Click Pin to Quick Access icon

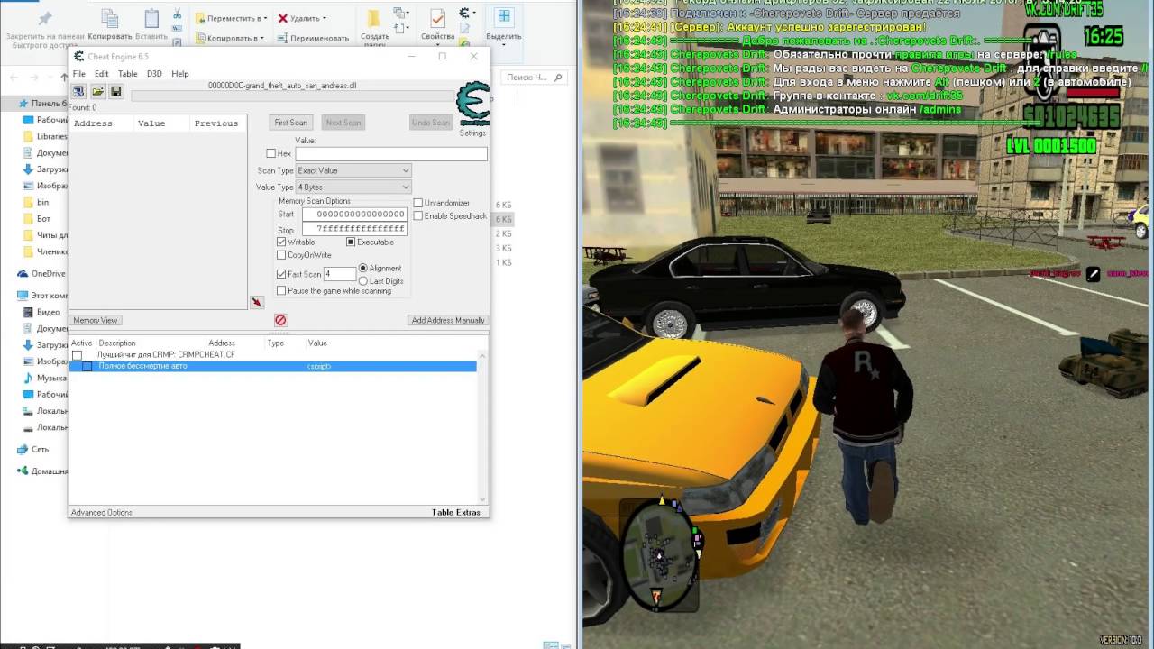[45, 19]
